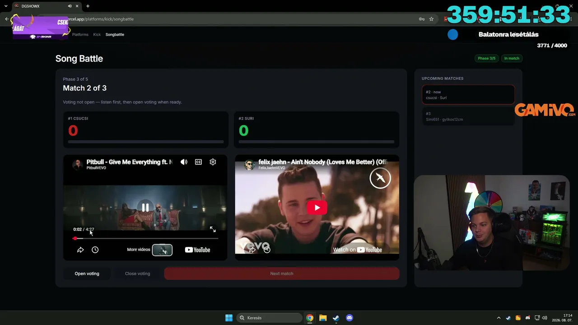The width and height of the screenshot is (578, 325).
Task: Mute the Pitbull video volume
Action: [184, 162]
